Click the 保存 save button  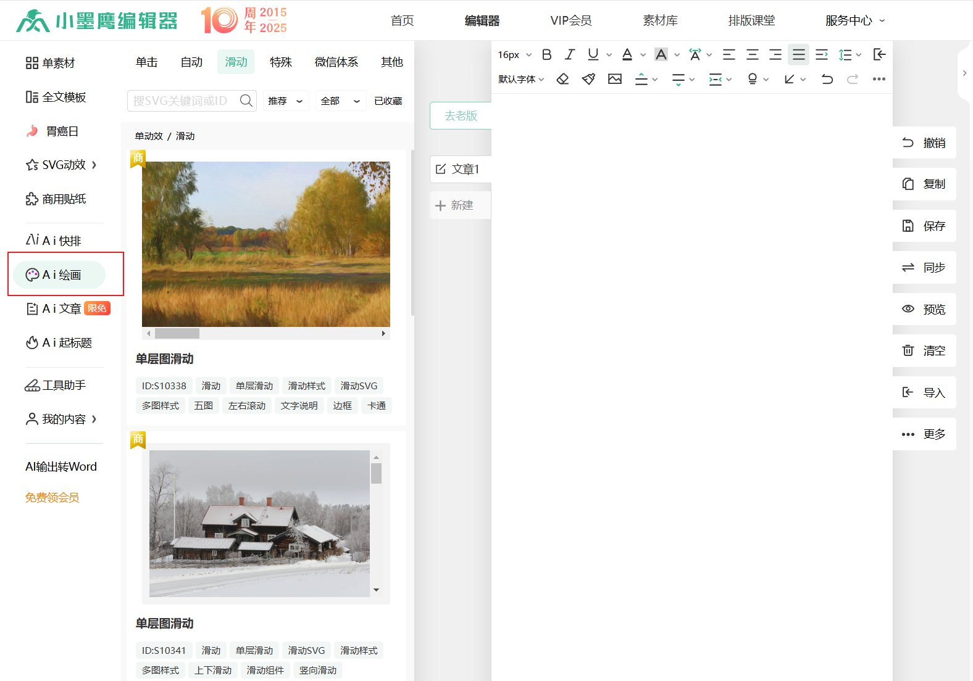924,226
